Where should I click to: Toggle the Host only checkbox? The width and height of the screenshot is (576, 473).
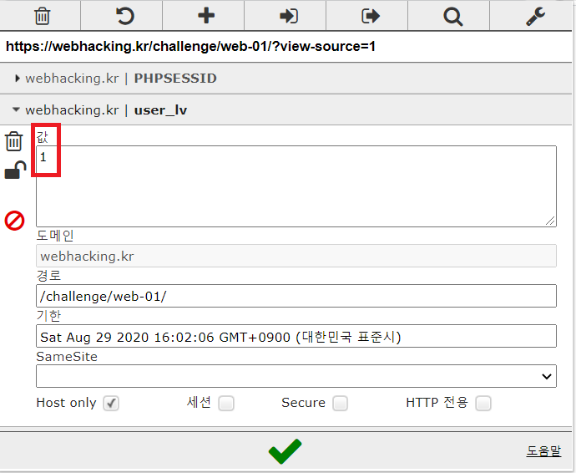pyautogui.click(x=111, y=403)
